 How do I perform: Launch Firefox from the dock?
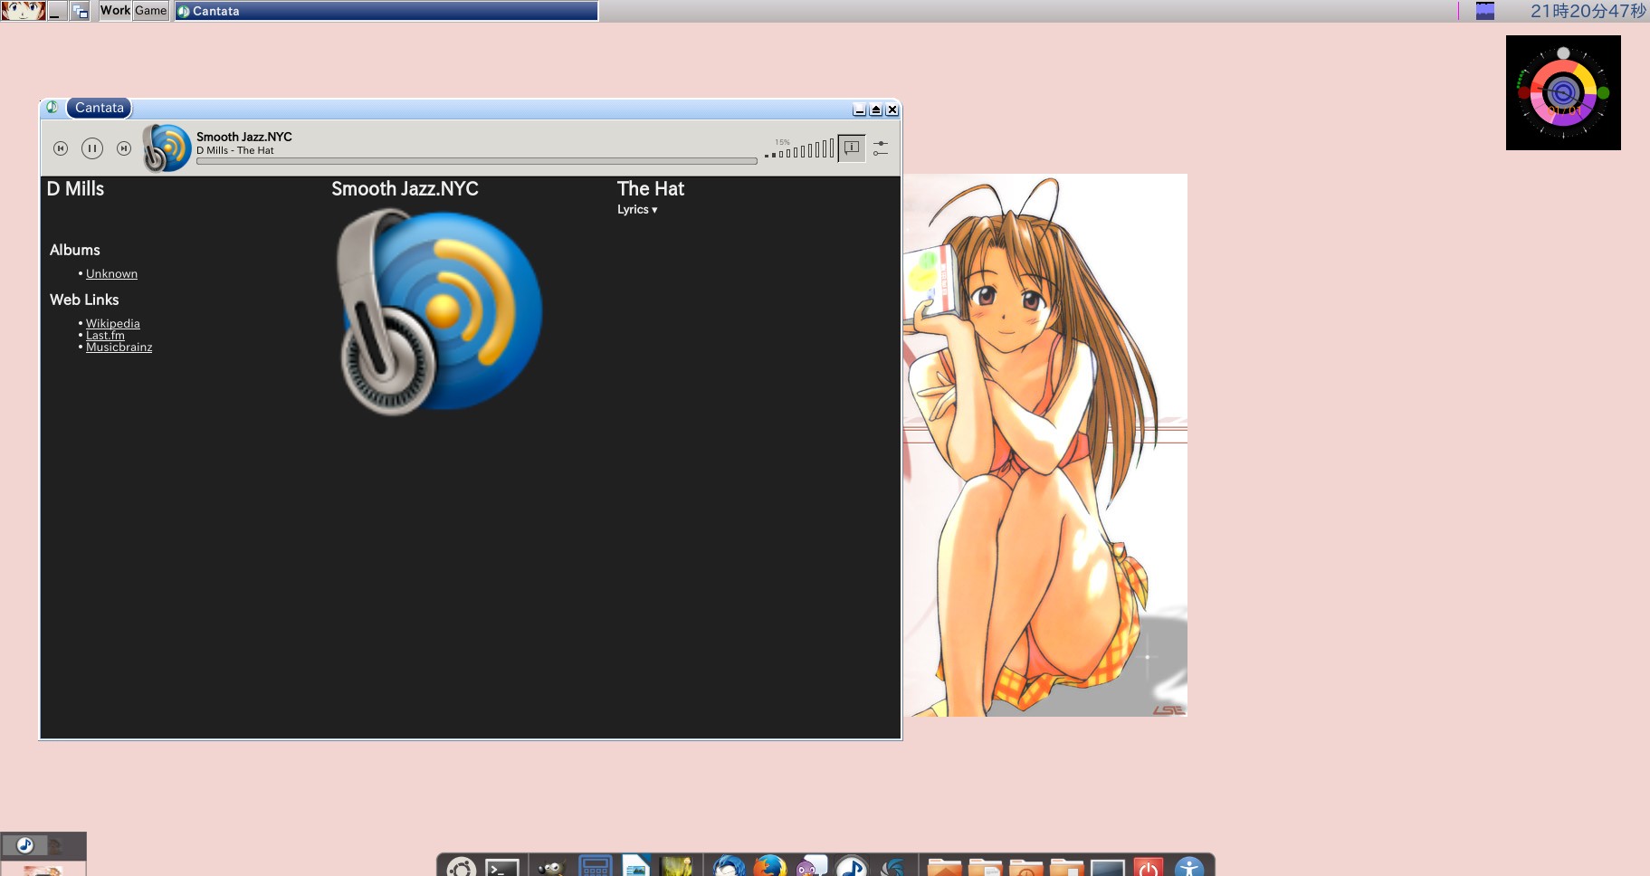pyautogui.click(x=769, y=867)
